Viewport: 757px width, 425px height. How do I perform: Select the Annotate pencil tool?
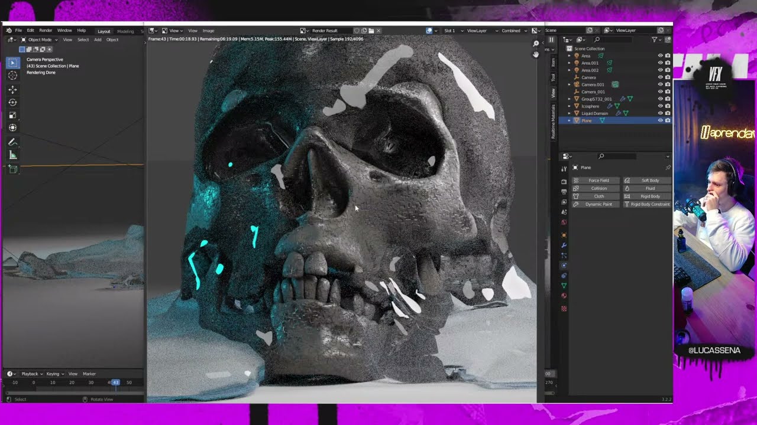[x=12, y=142]
